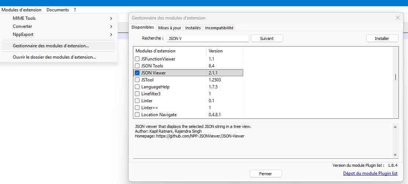This screenshot has width=408, height=184.
Task: Click the Installer button
Action: pos(382,38)
